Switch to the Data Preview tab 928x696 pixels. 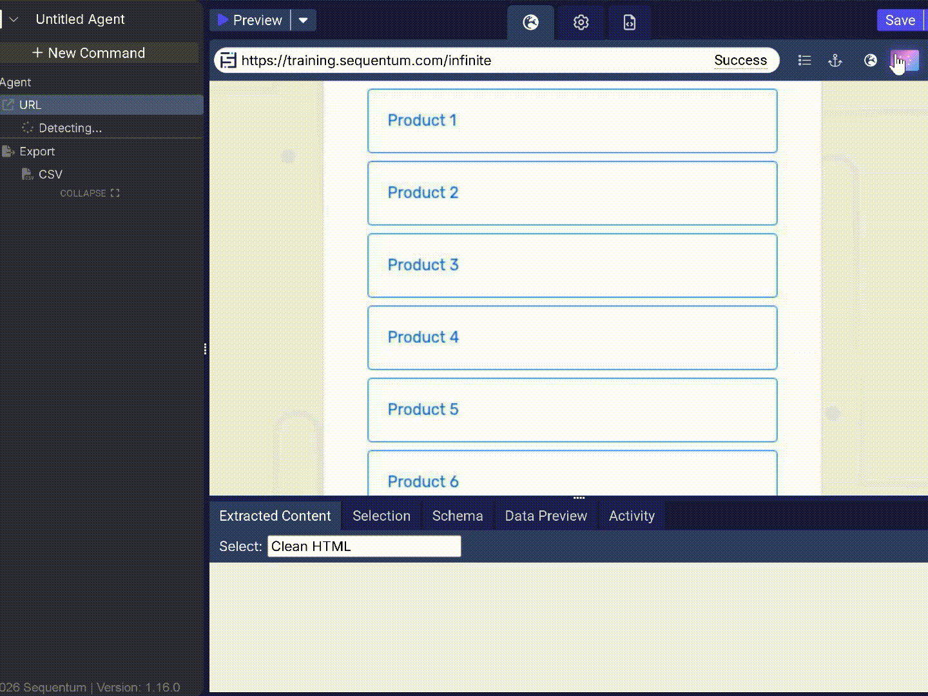(545, 516)
